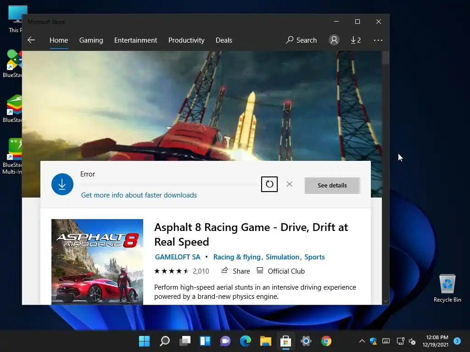Open the Official Club link
Viewport: 470px width, 352px height.
click(x=281, y=271)
